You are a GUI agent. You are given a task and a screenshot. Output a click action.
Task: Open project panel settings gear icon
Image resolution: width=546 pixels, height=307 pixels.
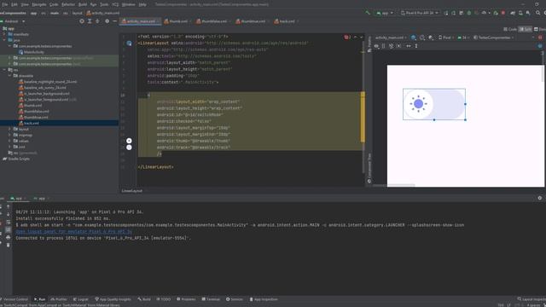pyautogui.click(x=107, y=21)
